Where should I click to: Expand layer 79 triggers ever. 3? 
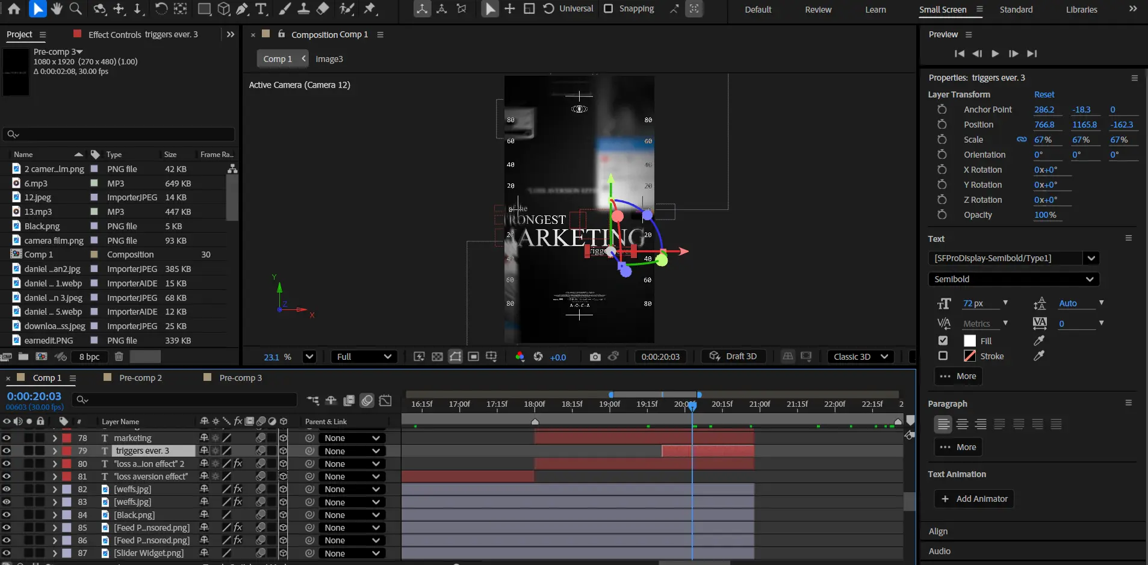point(55,451)
